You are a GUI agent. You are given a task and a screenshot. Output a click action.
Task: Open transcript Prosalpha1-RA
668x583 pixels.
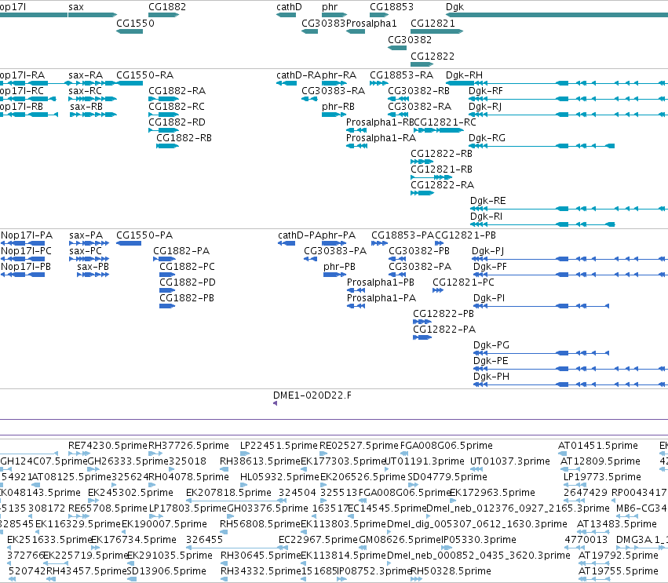381,138
